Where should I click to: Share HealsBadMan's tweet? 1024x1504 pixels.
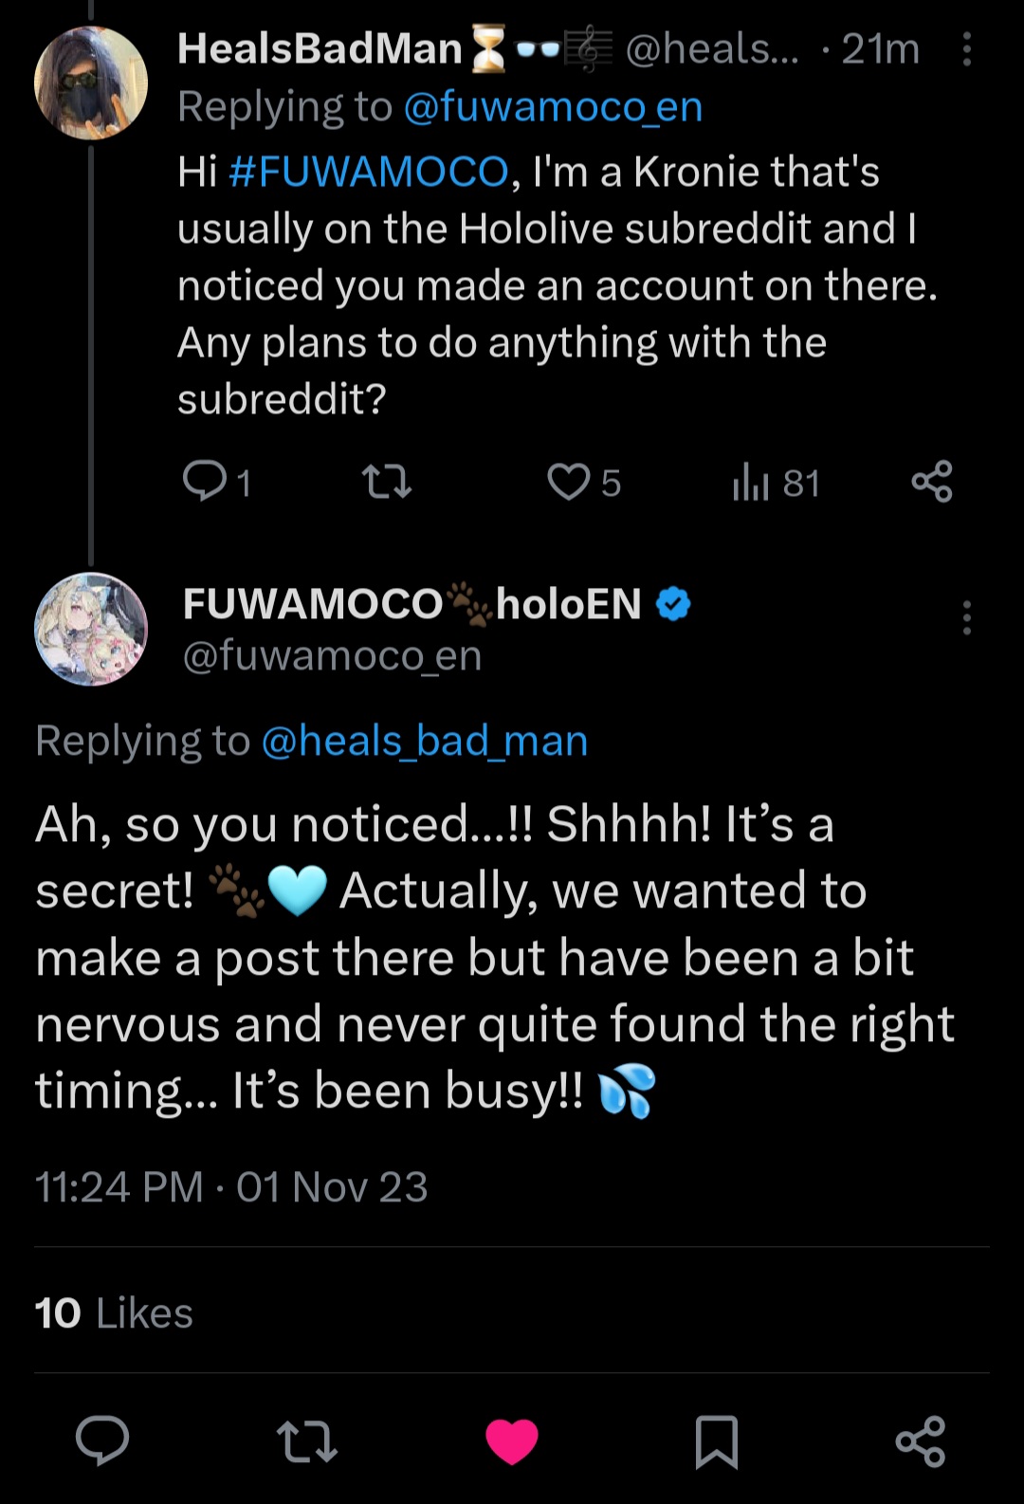[x=931, y=482]
